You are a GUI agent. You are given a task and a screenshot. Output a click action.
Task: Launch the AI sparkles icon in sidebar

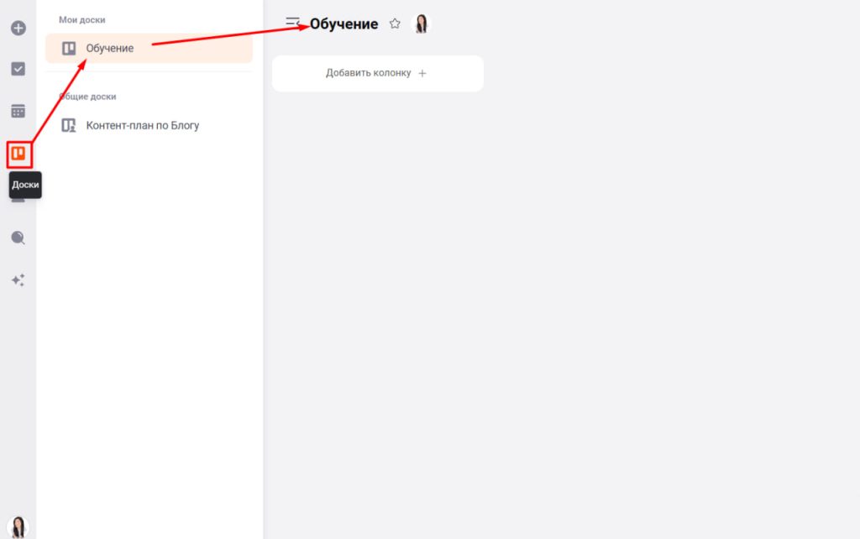click(18, 280)
